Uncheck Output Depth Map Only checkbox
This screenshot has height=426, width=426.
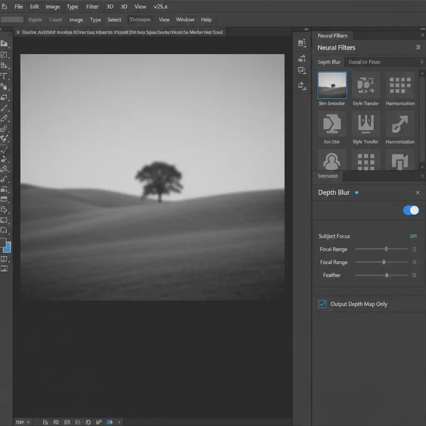coord(322,304)
